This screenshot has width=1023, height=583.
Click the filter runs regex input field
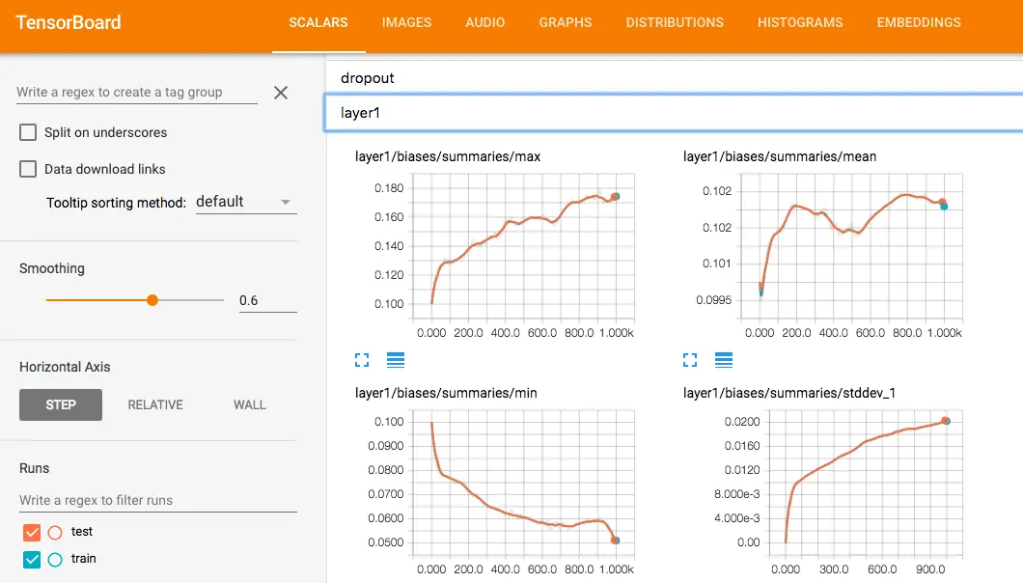tap(158, 500)
